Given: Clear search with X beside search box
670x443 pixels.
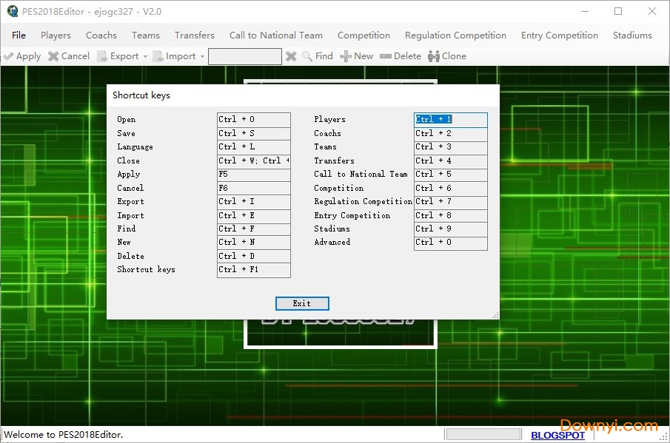Looking at the screenshot, I should click(x=291, y=56).
